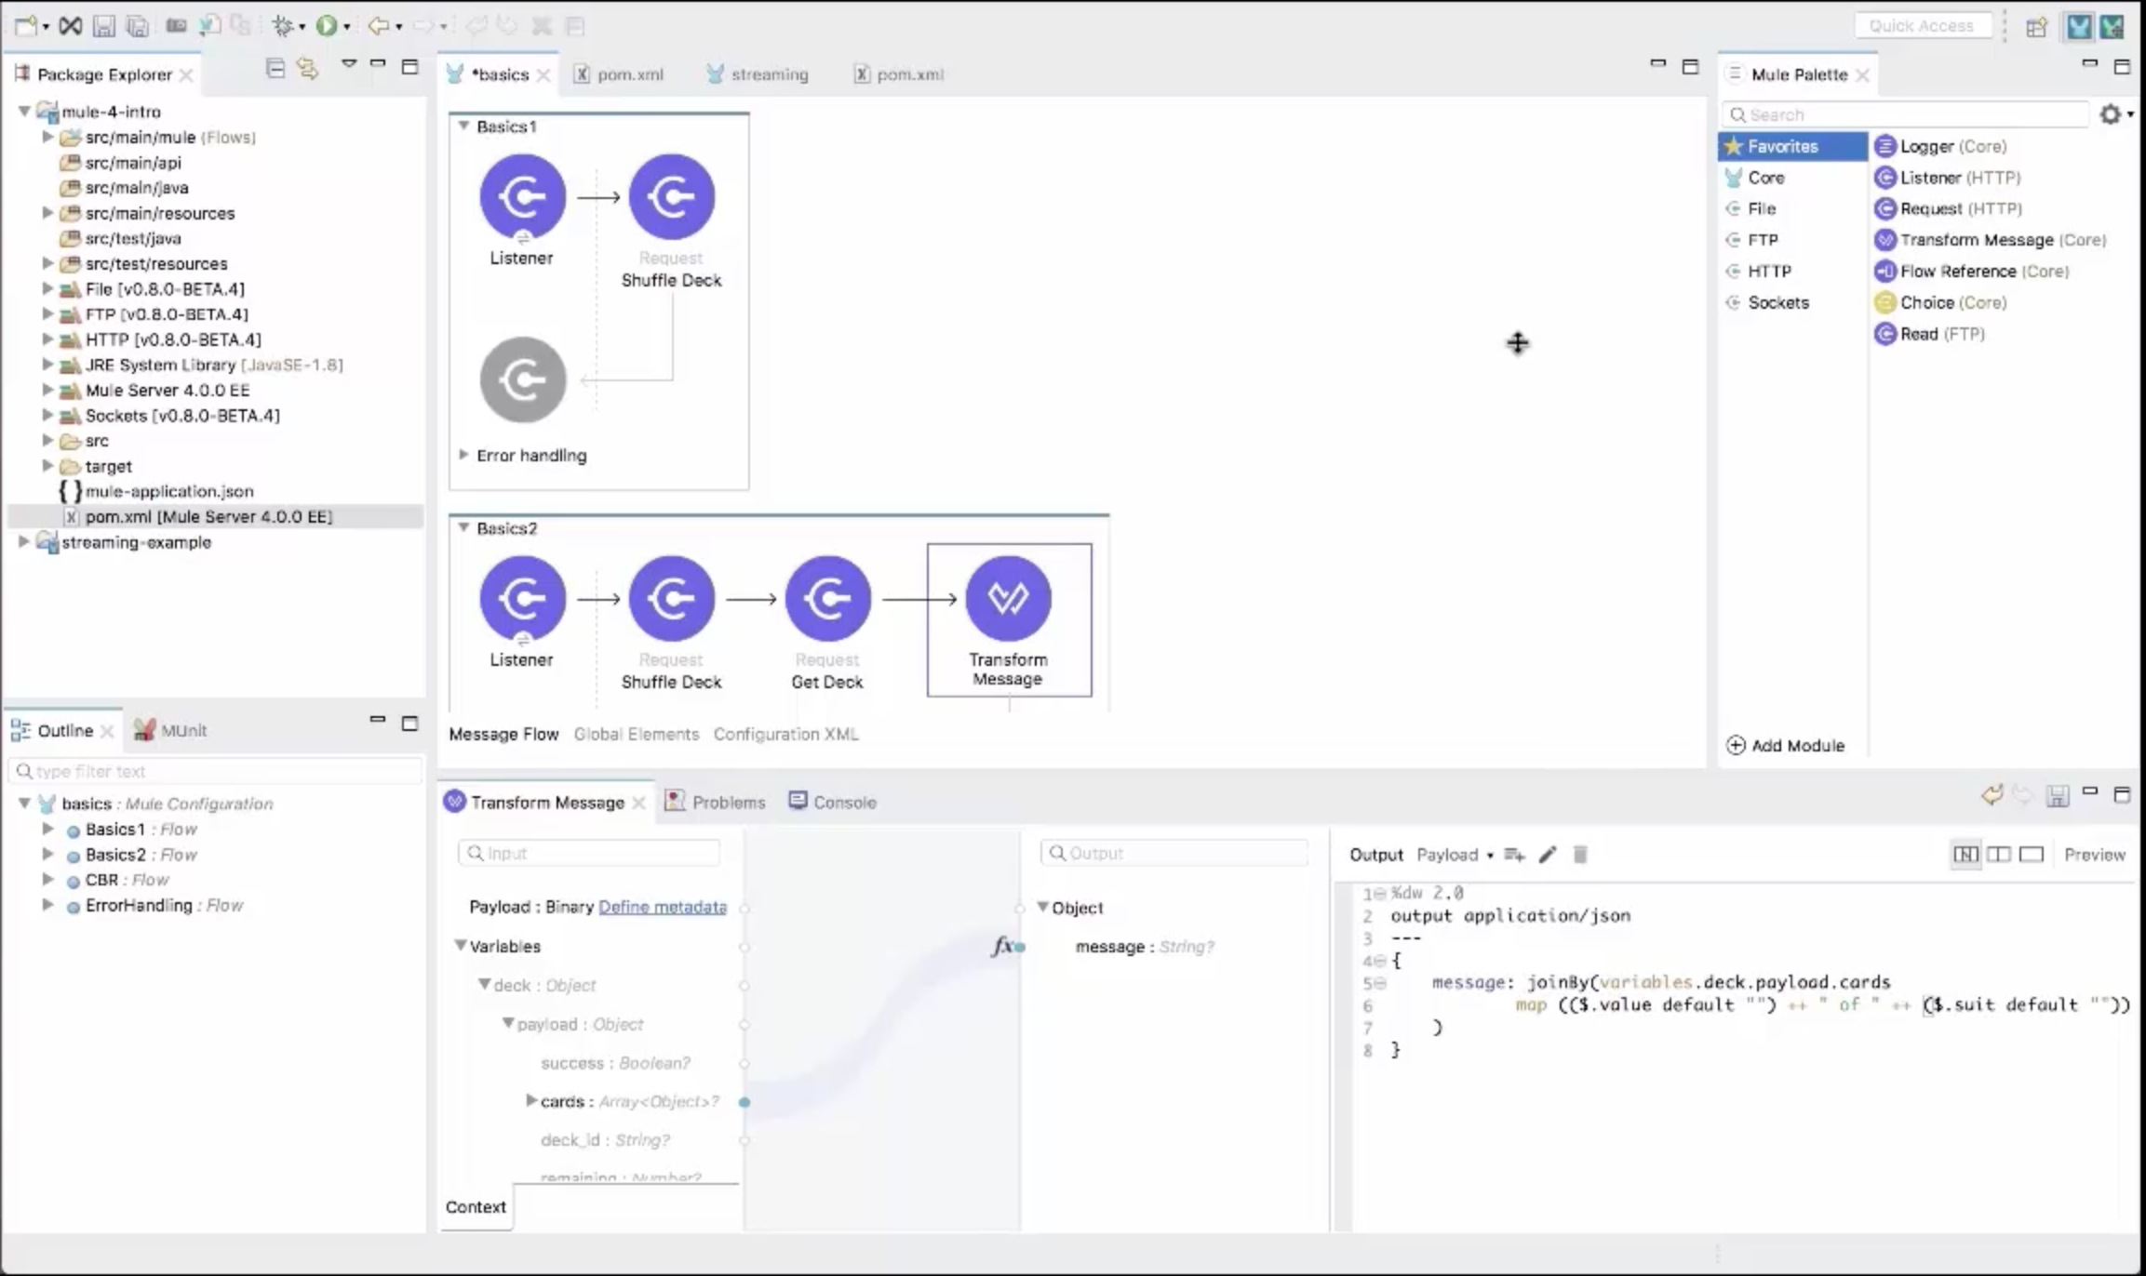
Task: Click the Transform Message node in Basics2
Action: (x=1008, y=599)
